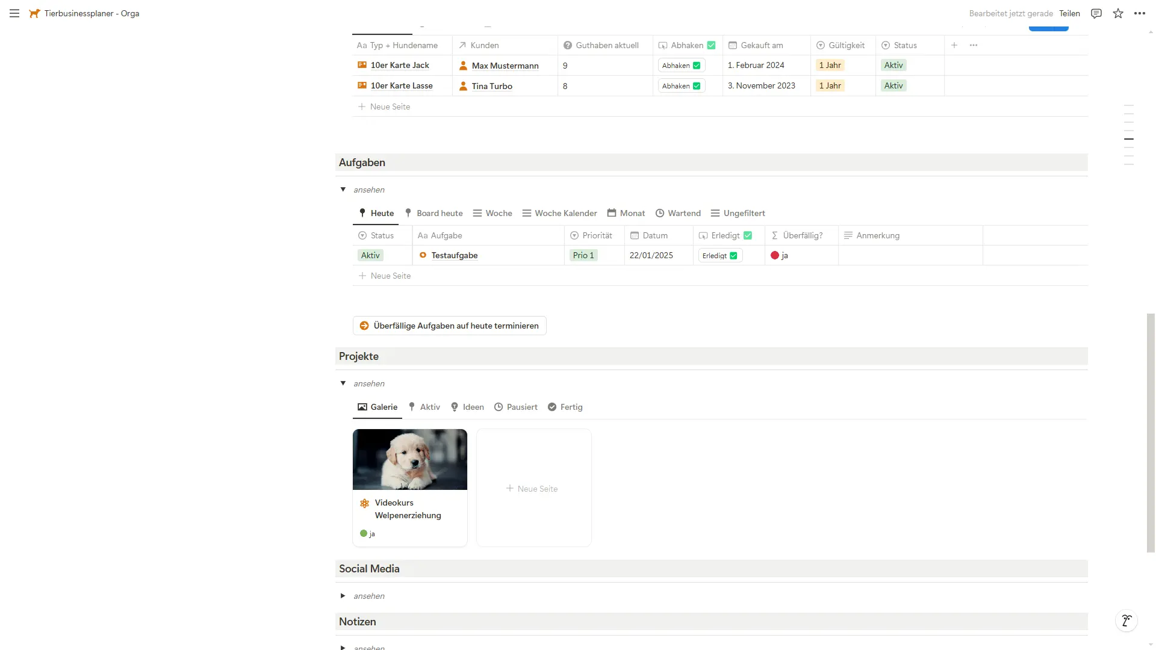This screenshot has height=650, width=1156.
Task: Click the Gekauft am column header
Action: click(x=766, y=45)
